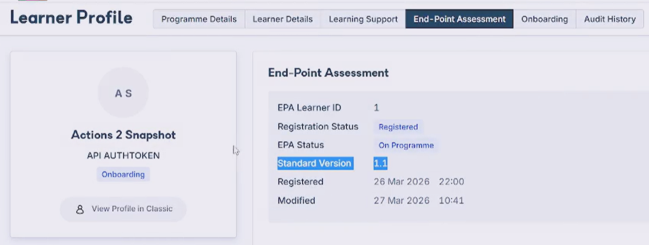Viewport: 649px width, 245px height.
Task: Click the 27 Mar 2026 date
Action: pyautogui.click(x=401, y=201)
